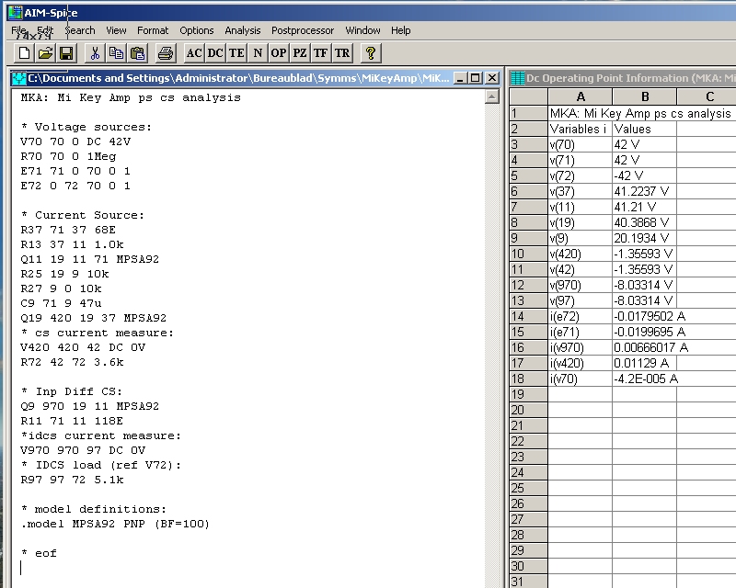Click netlist line 'C9 71 9 47u'
Viewport: 736px width, 588px height.
tap(61, 303)
